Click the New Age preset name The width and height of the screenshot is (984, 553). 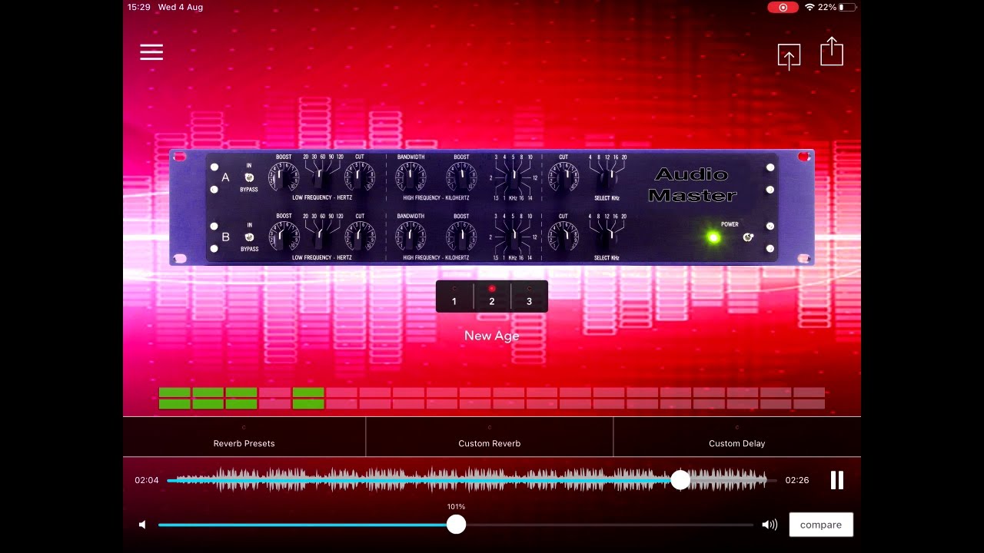pyautogui.click(x=492, y=336)
